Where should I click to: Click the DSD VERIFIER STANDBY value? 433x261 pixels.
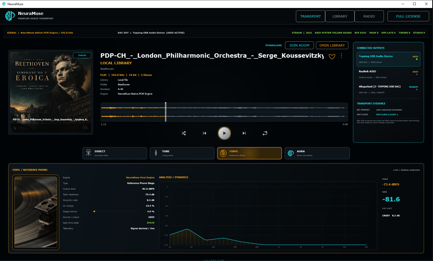click(389, 110)
